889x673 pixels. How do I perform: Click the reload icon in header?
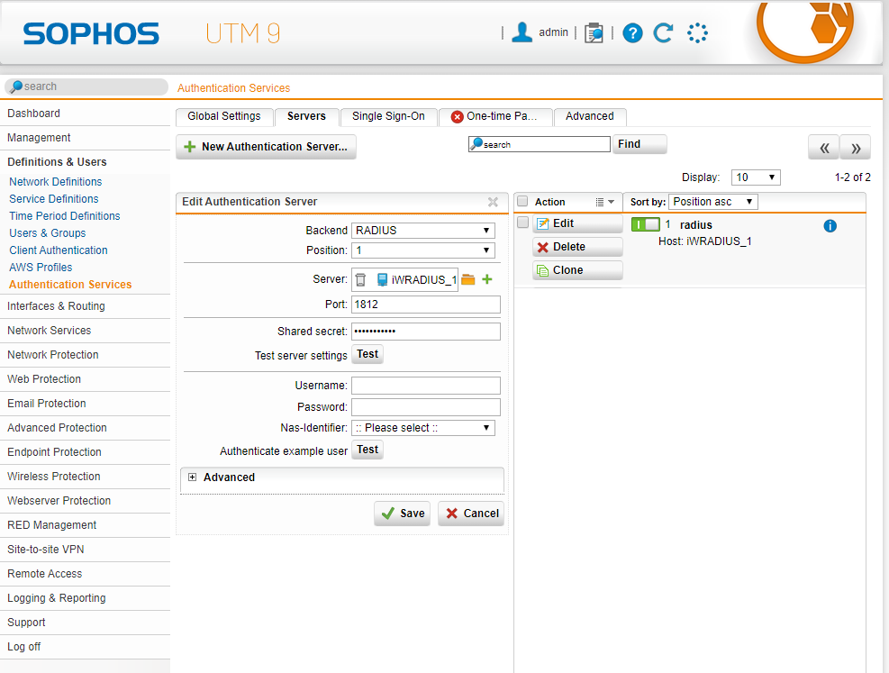tap(664, 33)
